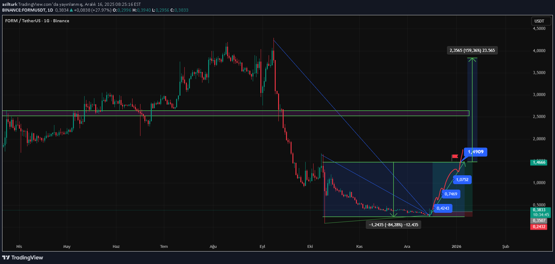The width and height of the screenshot is (555, 264).
Task: Click the TradingView logo at bottom left
Action: pyautogui.click(x=23, y=258)
